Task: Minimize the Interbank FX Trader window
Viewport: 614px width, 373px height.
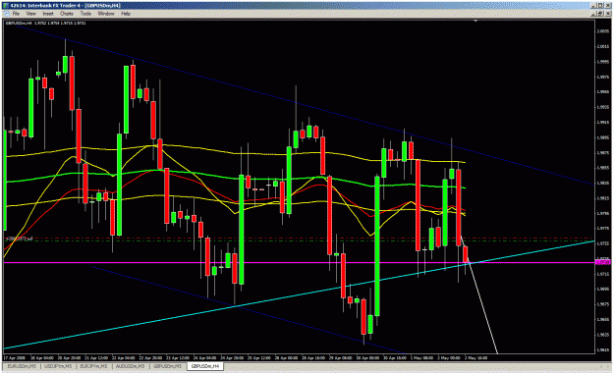Action: point(593,5)
